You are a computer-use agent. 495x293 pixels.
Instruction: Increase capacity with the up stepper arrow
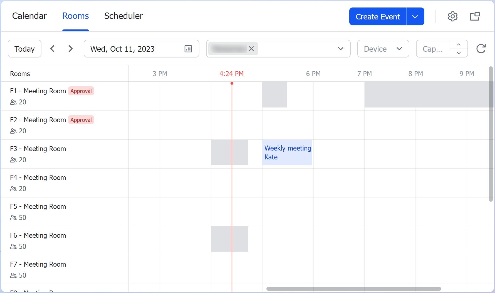tap(459, 44)
